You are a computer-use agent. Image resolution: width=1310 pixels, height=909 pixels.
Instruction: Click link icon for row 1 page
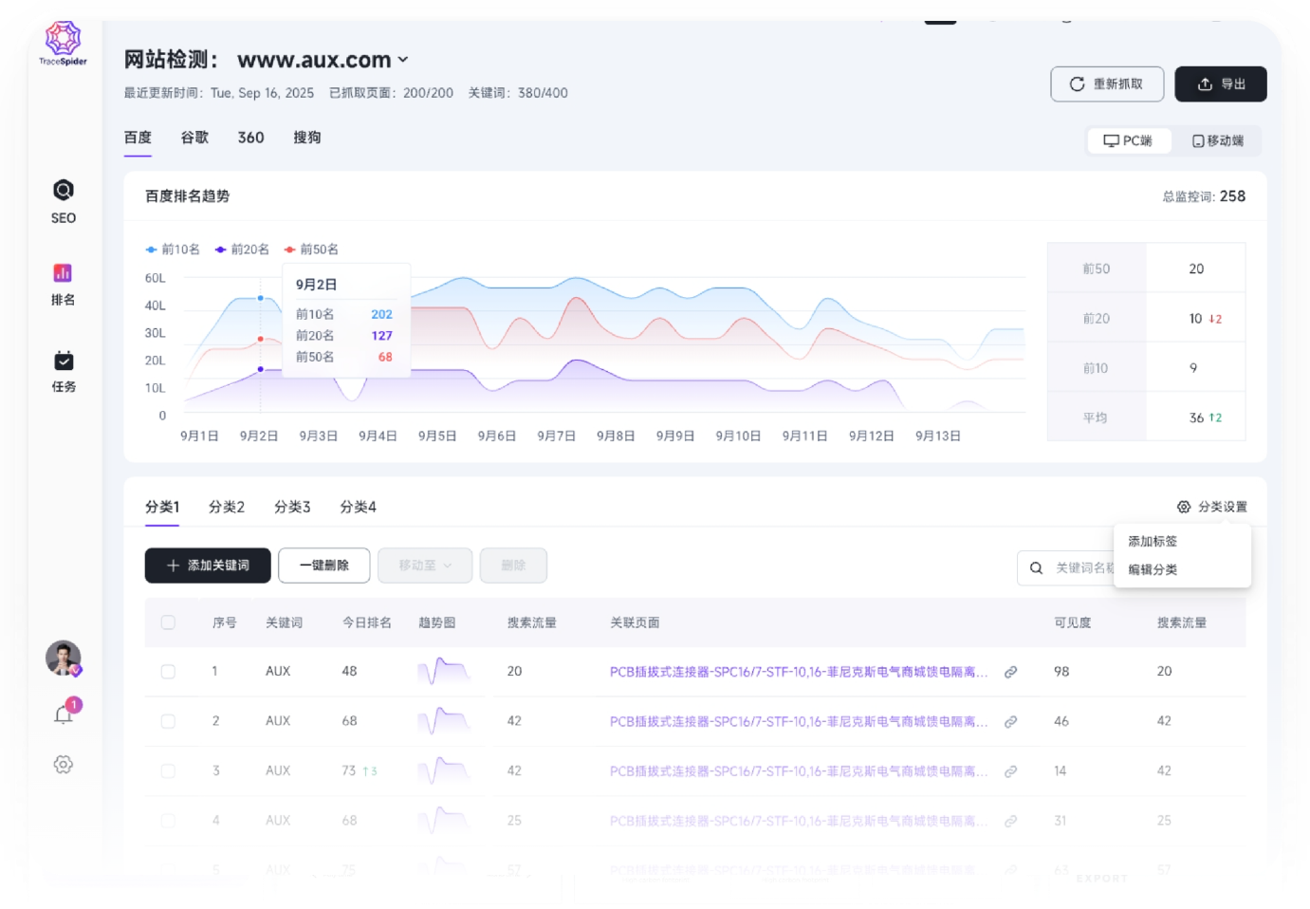pos(1010,672)
